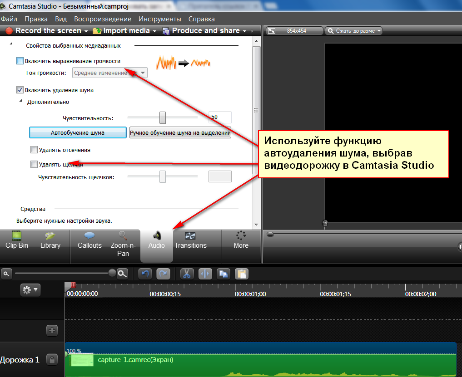Click the Clip Bin film icon
462x377 pixels.
point(17,236)
